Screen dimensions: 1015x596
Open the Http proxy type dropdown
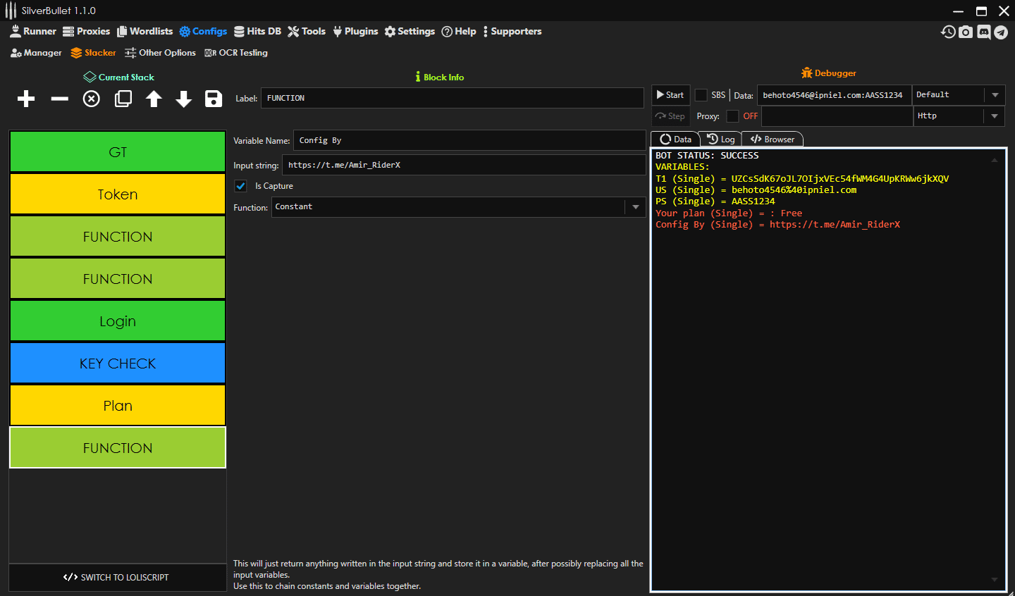click(995, 116)
